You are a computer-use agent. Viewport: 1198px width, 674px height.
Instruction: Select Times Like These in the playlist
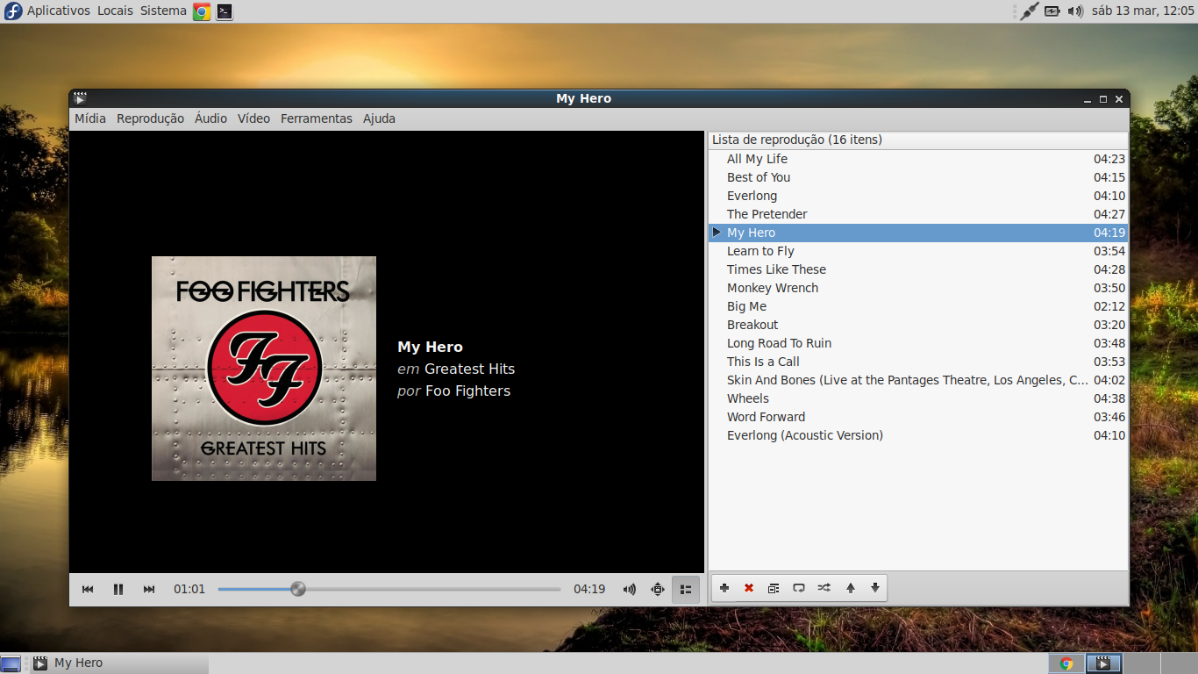(x=918, y=269)
